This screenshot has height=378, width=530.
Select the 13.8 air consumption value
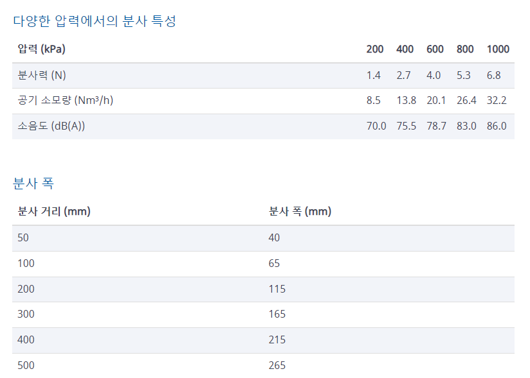click(x=407, y=101)
